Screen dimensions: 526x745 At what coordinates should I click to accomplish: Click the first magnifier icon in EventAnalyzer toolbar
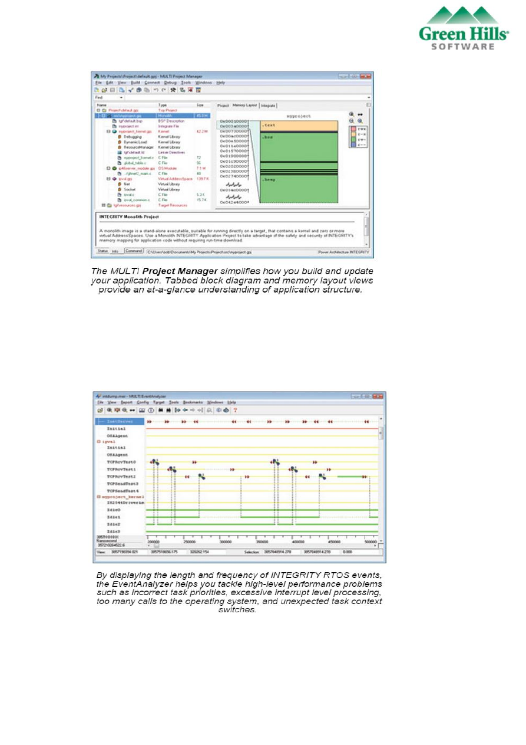(110, 409)
